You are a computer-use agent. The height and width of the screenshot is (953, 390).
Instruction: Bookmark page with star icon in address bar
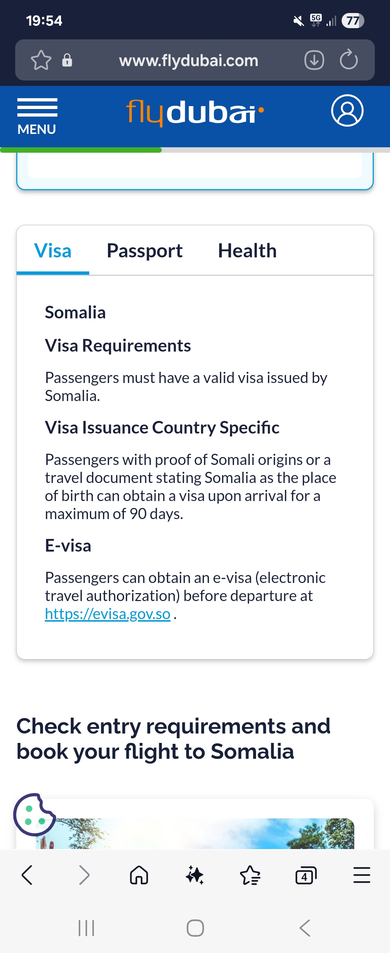pyautogui.click(x=41, y=60)
